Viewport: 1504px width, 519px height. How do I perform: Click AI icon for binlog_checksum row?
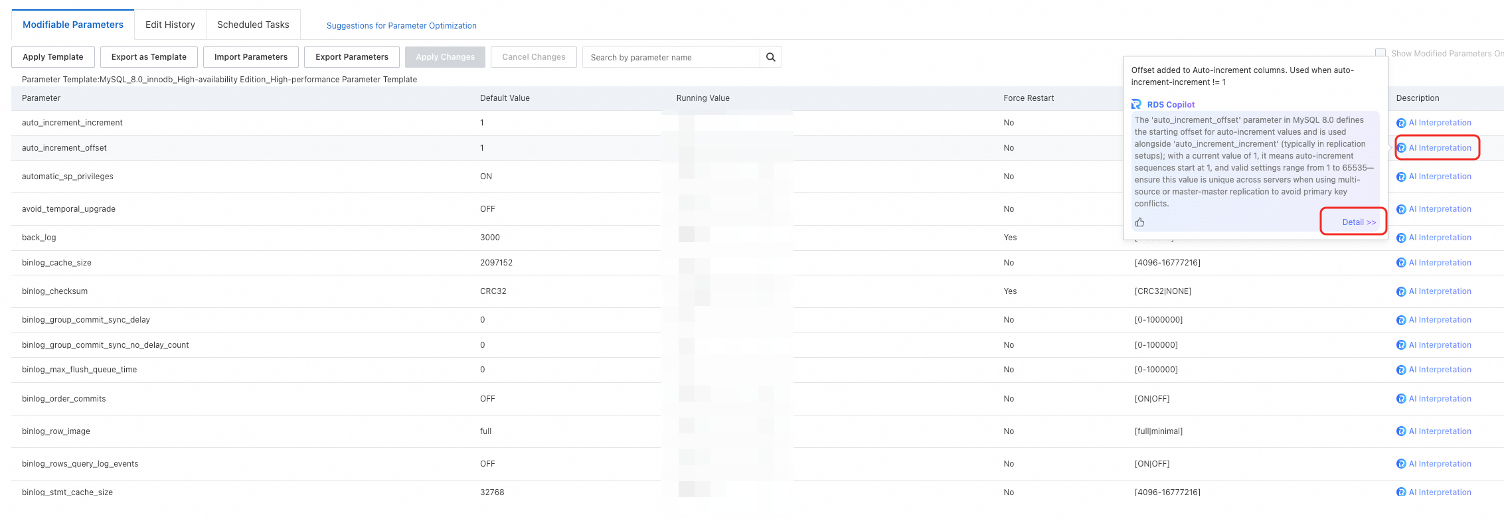click(1401, 291)
